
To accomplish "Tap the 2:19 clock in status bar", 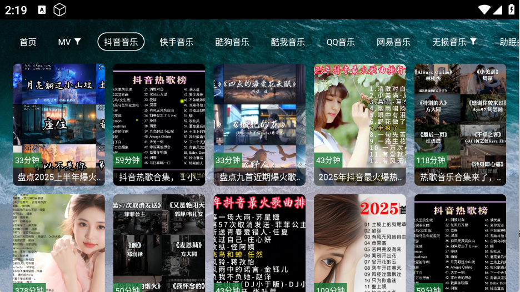I will 16,10.
